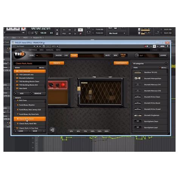Click the red power switch on the amp head
The height and width of the screenshot is (179, 179).
[x=63, y=85]
